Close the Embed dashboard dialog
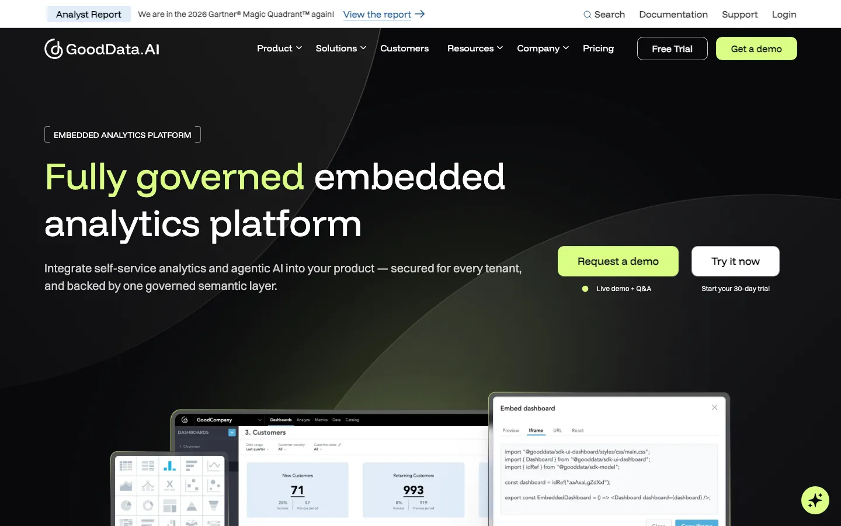The image size is (841, 526). [714, 407]
